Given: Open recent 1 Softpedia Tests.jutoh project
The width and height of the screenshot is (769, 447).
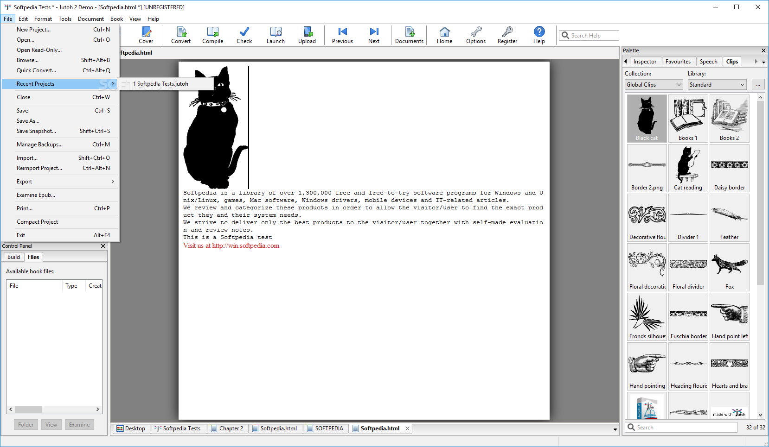Looking at the screenshot, I should click(x=167, y=84).
